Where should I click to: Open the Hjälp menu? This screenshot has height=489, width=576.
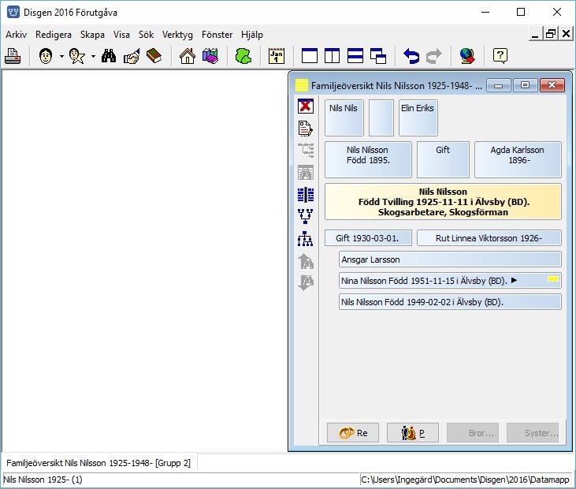252,35
